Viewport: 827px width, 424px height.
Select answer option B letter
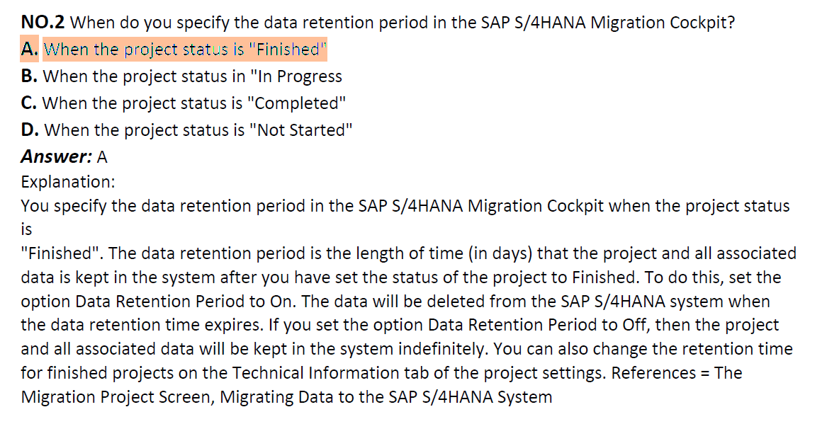click(29, 76)
